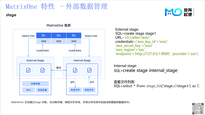205x115 pixels.
Task: Click 'Load data' label above Internal Stage
Action: [x=75, y=50]
